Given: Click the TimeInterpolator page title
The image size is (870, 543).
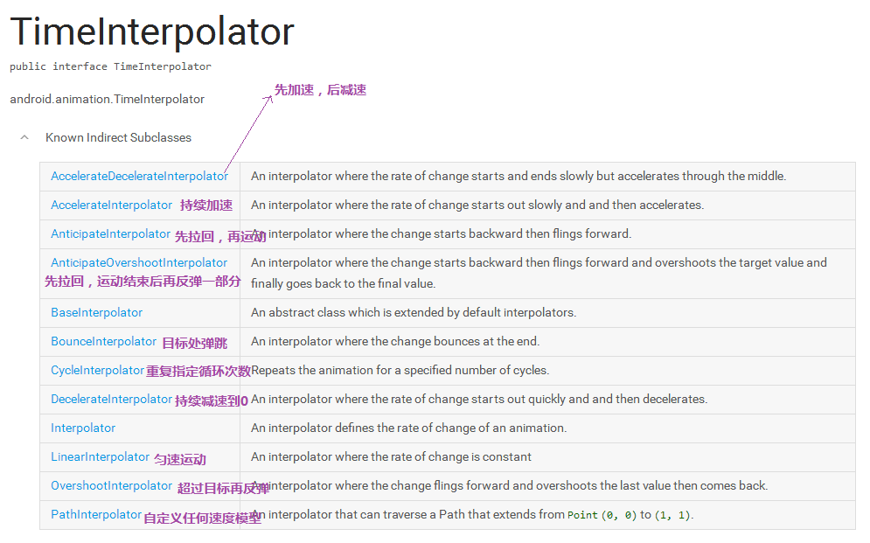Looking at the screenshot, I should [x=151, y=31].
